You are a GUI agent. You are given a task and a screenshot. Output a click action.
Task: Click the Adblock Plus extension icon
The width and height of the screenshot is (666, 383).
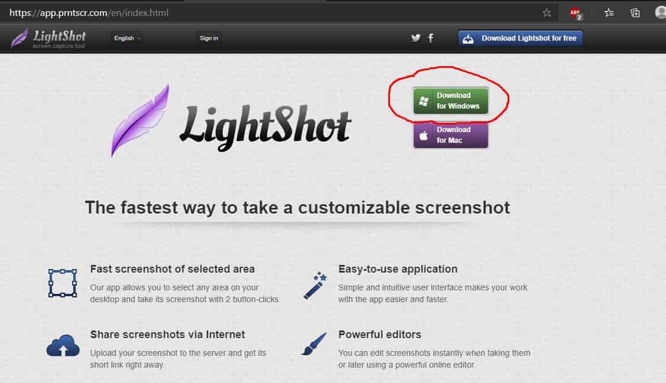point(575,12)
